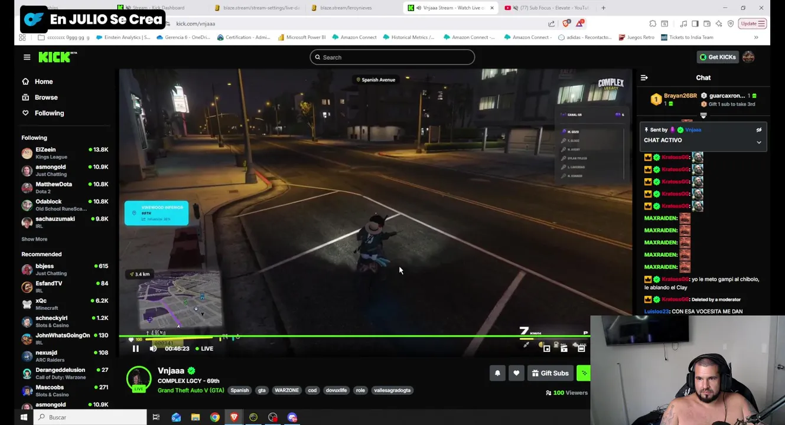Click the Brave Shields icon in address bar
785x425 pixels.
coord(566,24)
